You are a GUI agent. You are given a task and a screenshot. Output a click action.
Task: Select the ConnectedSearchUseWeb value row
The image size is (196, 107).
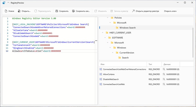pyautogui.click(x=146, y=84)
